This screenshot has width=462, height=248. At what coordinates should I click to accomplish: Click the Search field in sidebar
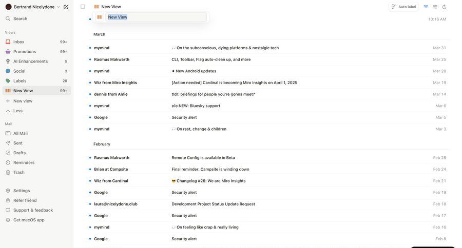36,18
